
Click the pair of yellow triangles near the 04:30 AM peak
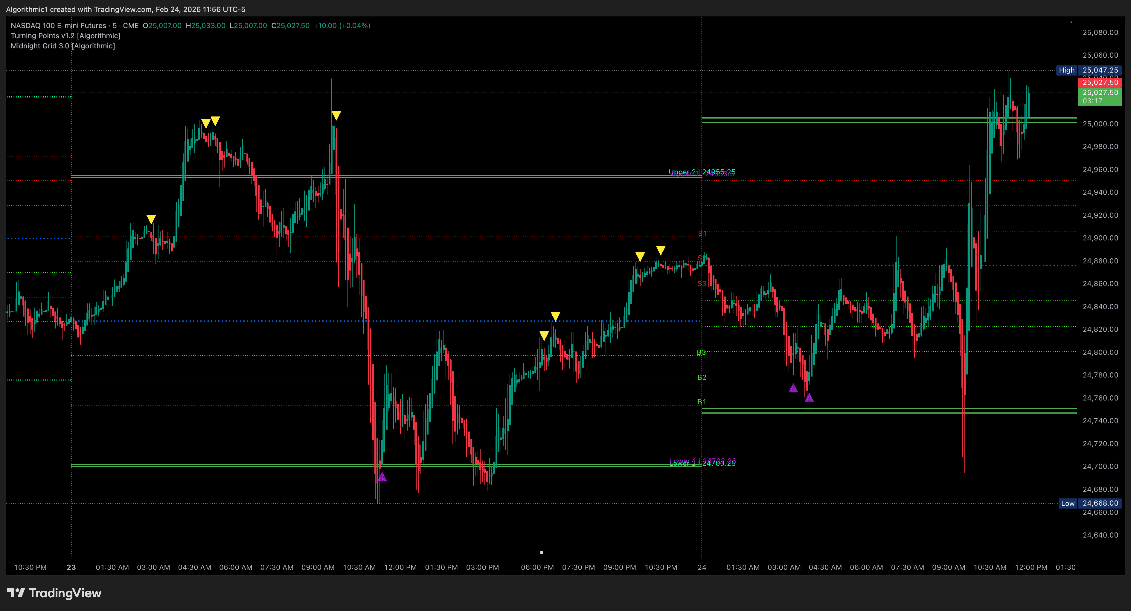tap(210, 122)
